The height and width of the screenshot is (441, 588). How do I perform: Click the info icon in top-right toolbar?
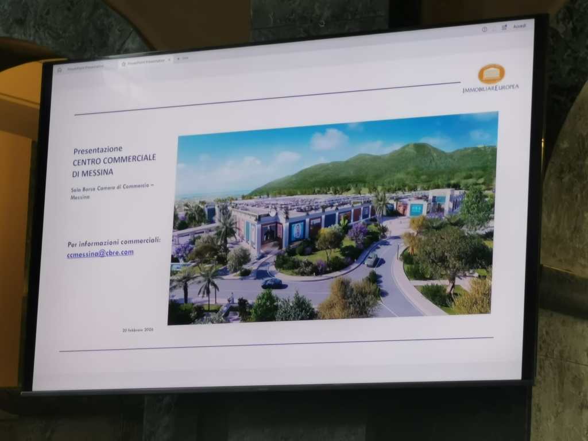485,29
